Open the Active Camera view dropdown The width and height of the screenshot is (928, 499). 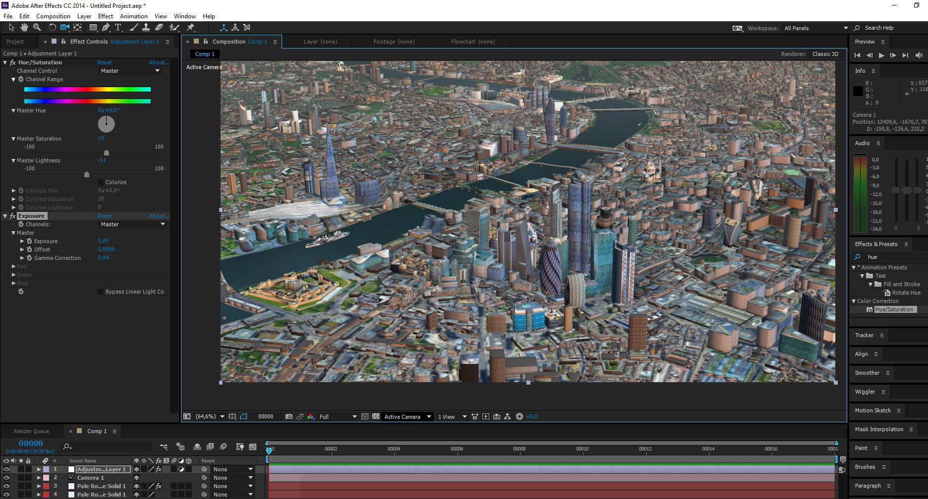click(407, 416)
